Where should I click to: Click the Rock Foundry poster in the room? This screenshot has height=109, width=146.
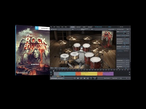[x=108, y=40]
